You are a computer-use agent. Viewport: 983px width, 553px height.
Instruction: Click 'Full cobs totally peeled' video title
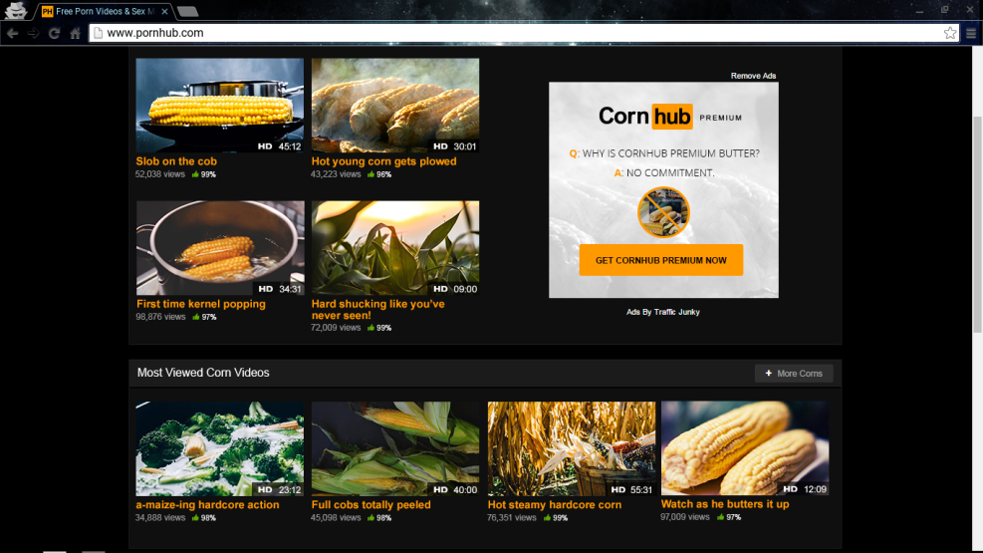pos(370,505)
